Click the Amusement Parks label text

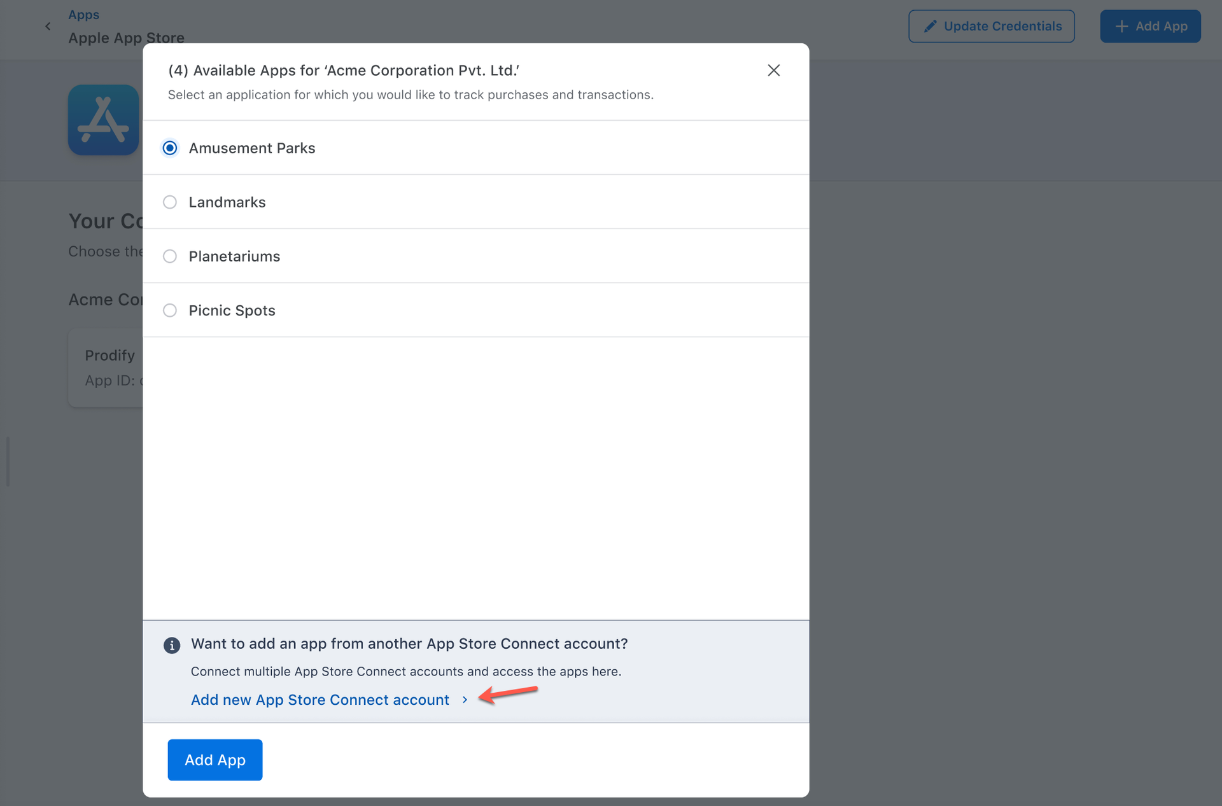coord(251,148)
